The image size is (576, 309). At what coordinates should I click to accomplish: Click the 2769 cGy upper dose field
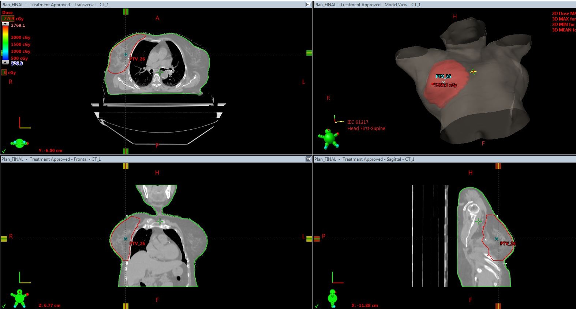[8, 18]
